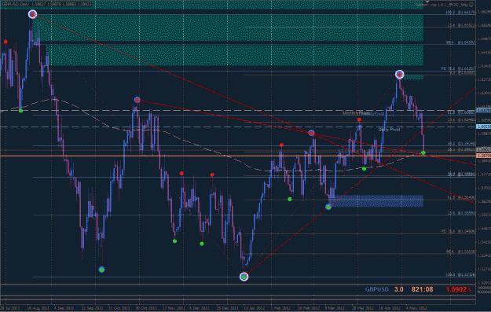
Task: Click the 4 May 2012 date label
Action: 416,308
